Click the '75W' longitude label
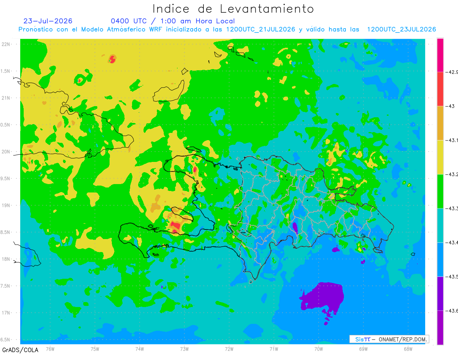458x354 pixels. pos(95,349)
